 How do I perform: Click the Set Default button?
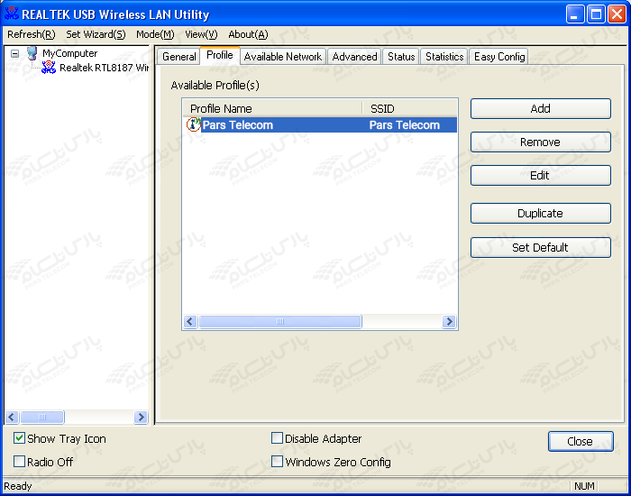pos(541,248)
